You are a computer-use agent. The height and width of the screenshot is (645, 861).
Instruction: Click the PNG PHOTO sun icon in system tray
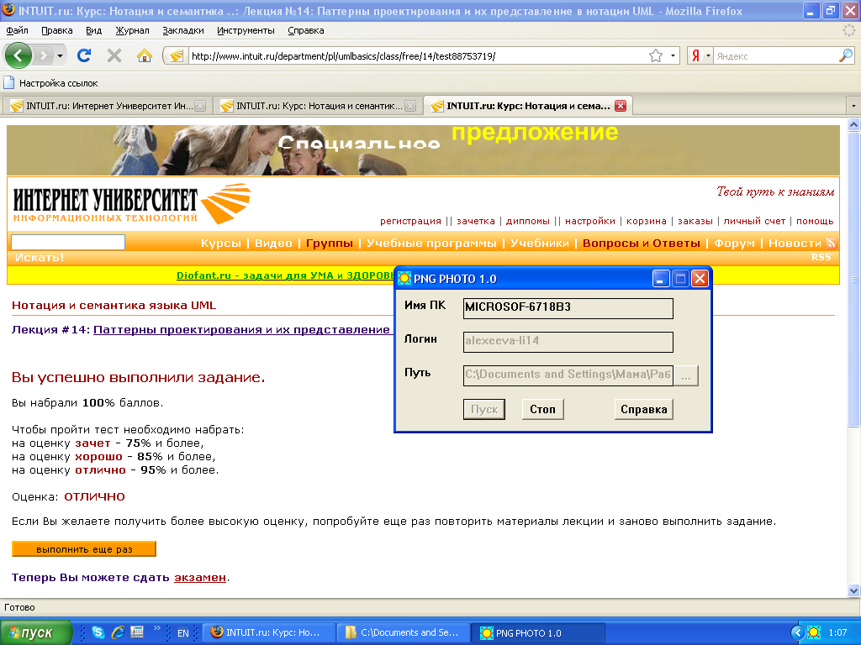point(813,632)
